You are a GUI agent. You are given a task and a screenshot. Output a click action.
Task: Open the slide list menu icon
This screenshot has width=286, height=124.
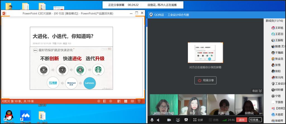104,101
